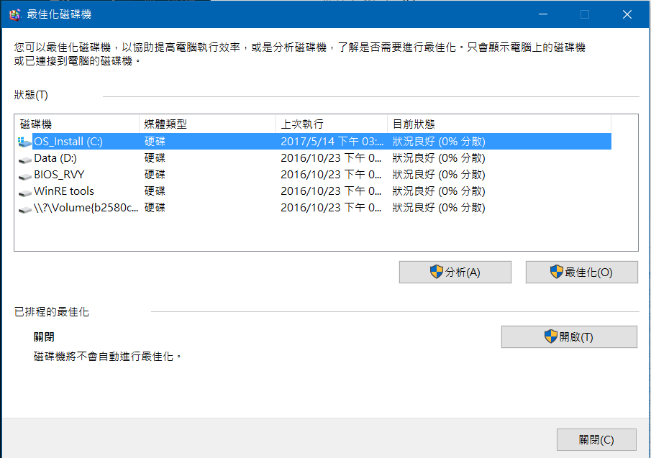Sort by the 上次執行 column header
Image resolution: width=651 pixels, height=458 pixels.
332,124
